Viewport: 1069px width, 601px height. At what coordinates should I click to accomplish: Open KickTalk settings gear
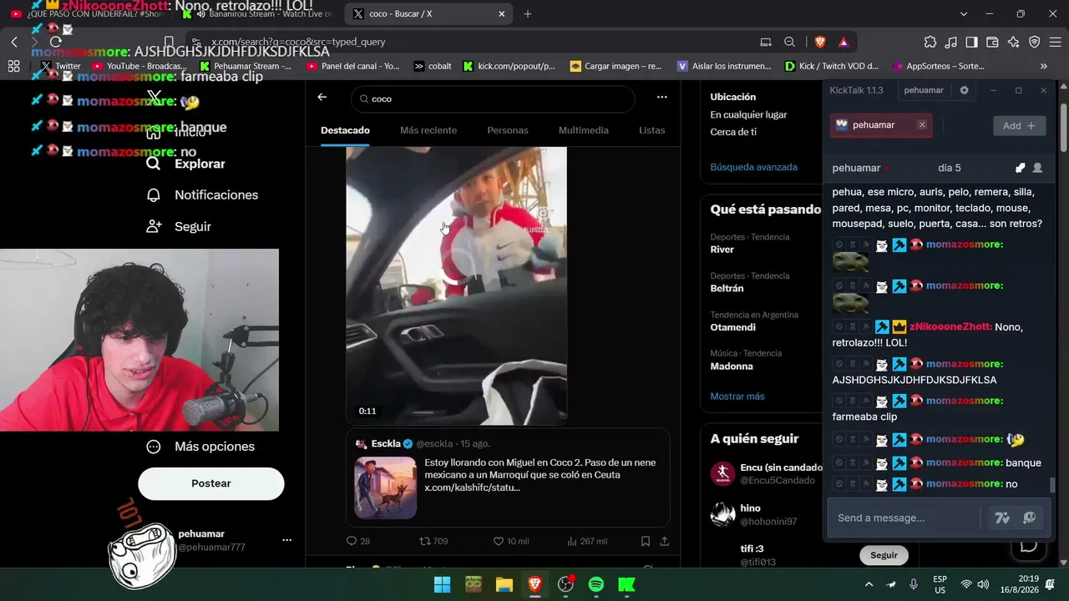tap(964, 90)
